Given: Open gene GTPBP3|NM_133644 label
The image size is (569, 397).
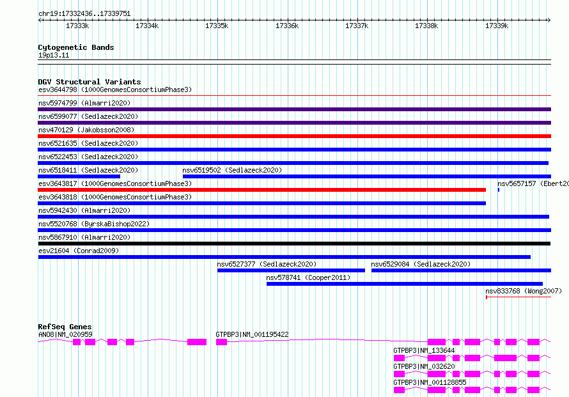Looking at the screenshot, I should (x=424, y=350).
